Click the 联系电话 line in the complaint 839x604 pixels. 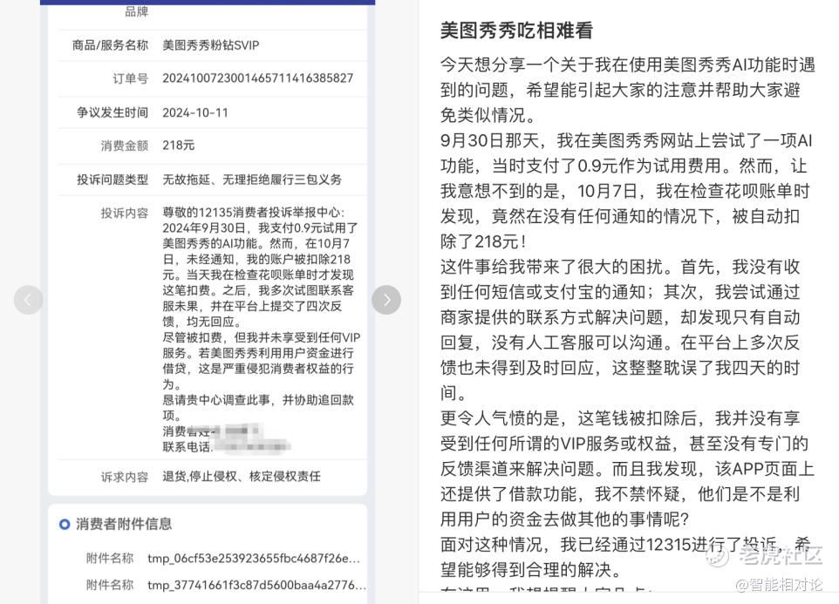[x=226, y=447]
